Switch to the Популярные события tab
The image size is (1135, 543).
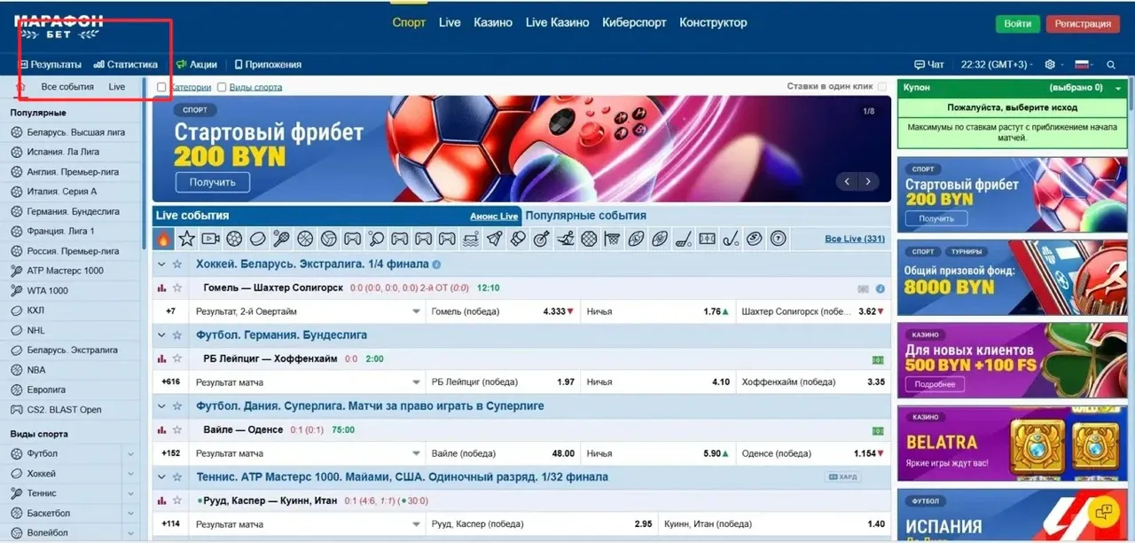coord(585,216)
